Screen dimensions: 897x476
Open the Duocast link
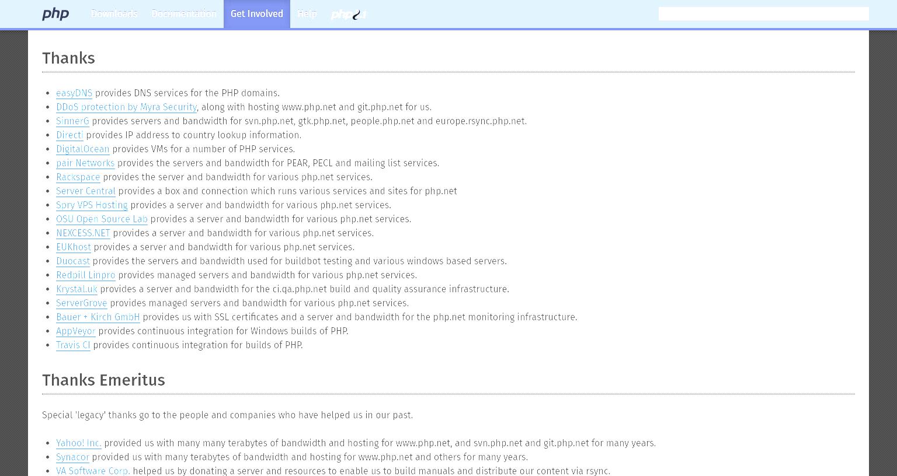[73, 261]
